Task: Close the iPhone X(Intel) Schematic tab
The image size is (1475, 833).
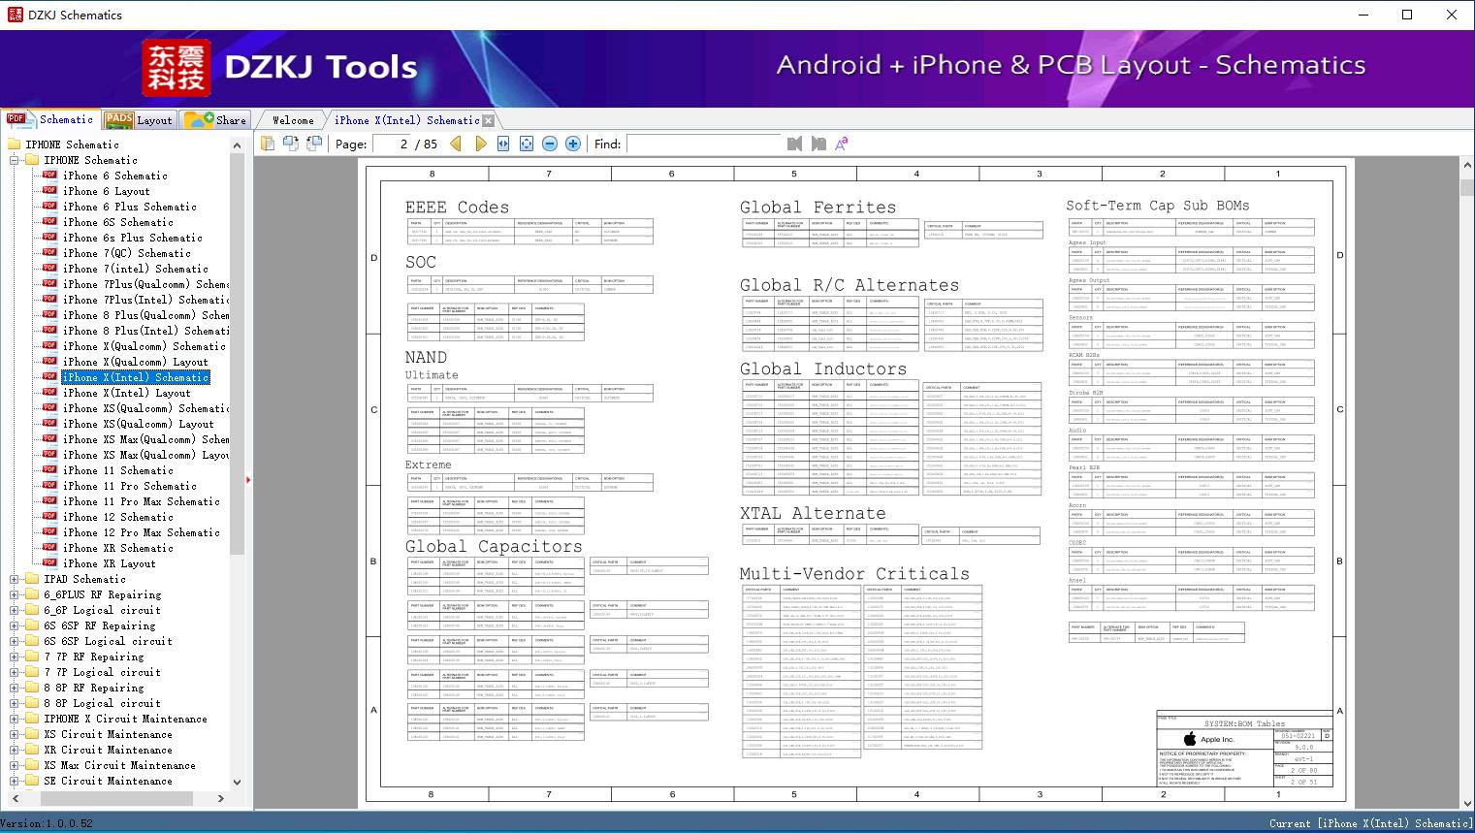Action: click(x=489, y=120)
